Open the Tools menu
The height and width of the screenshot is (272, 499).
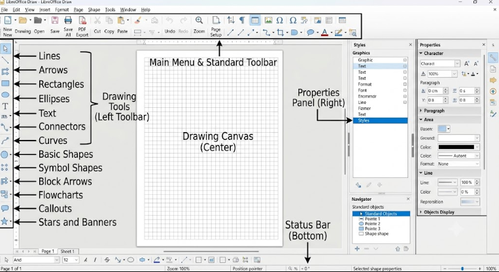(x=110, y=10)
